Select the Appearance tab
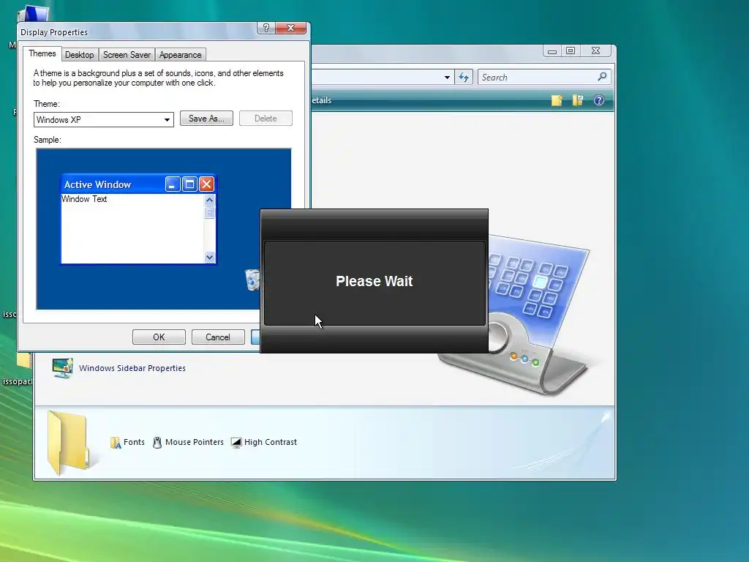749x562 pixels. pyautogui.click(x=180, y=55)
